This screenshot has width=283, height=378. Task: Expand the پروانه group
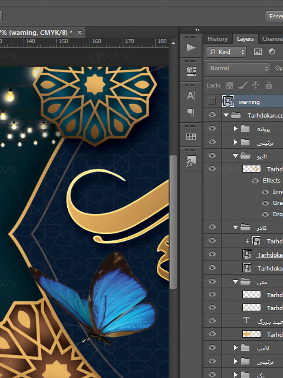click(x=236, y=129)
